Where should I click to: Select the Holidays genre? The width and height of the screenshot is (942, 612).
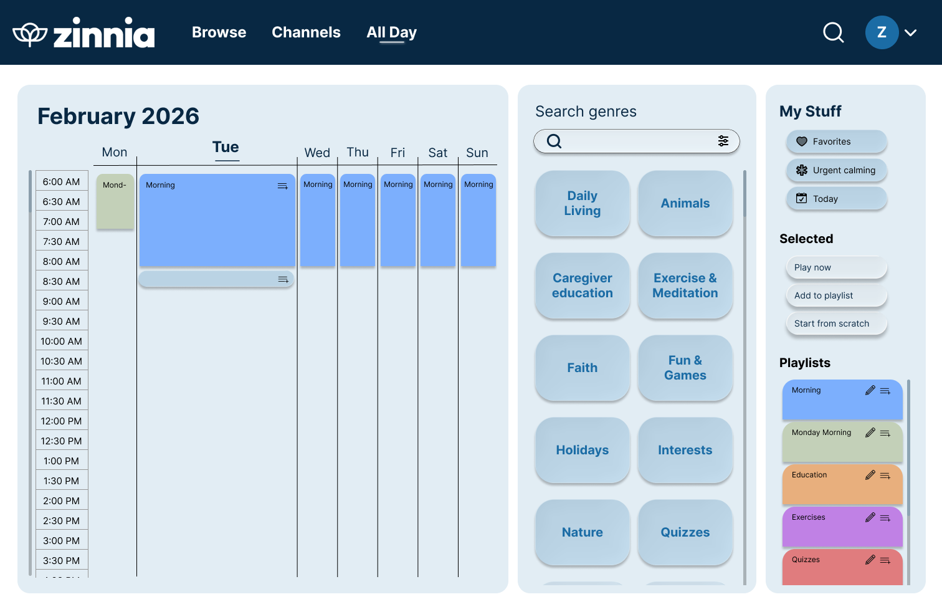coord(582,450)
